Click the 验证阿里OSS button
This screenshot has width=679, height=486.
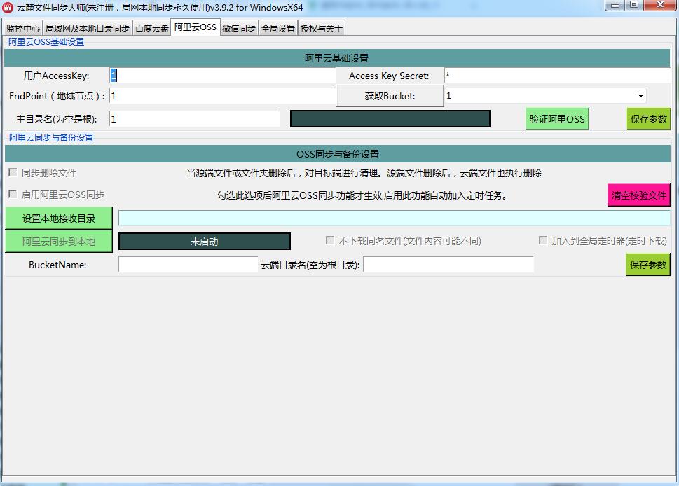tap(557, 119)
